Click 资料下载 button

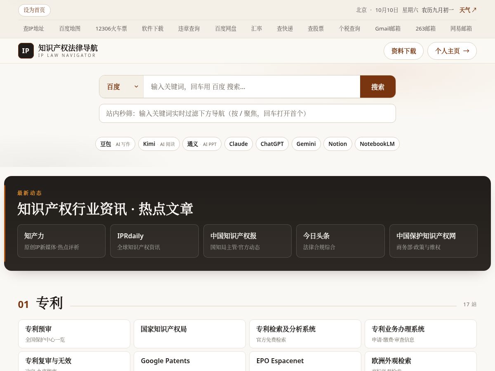403,51
